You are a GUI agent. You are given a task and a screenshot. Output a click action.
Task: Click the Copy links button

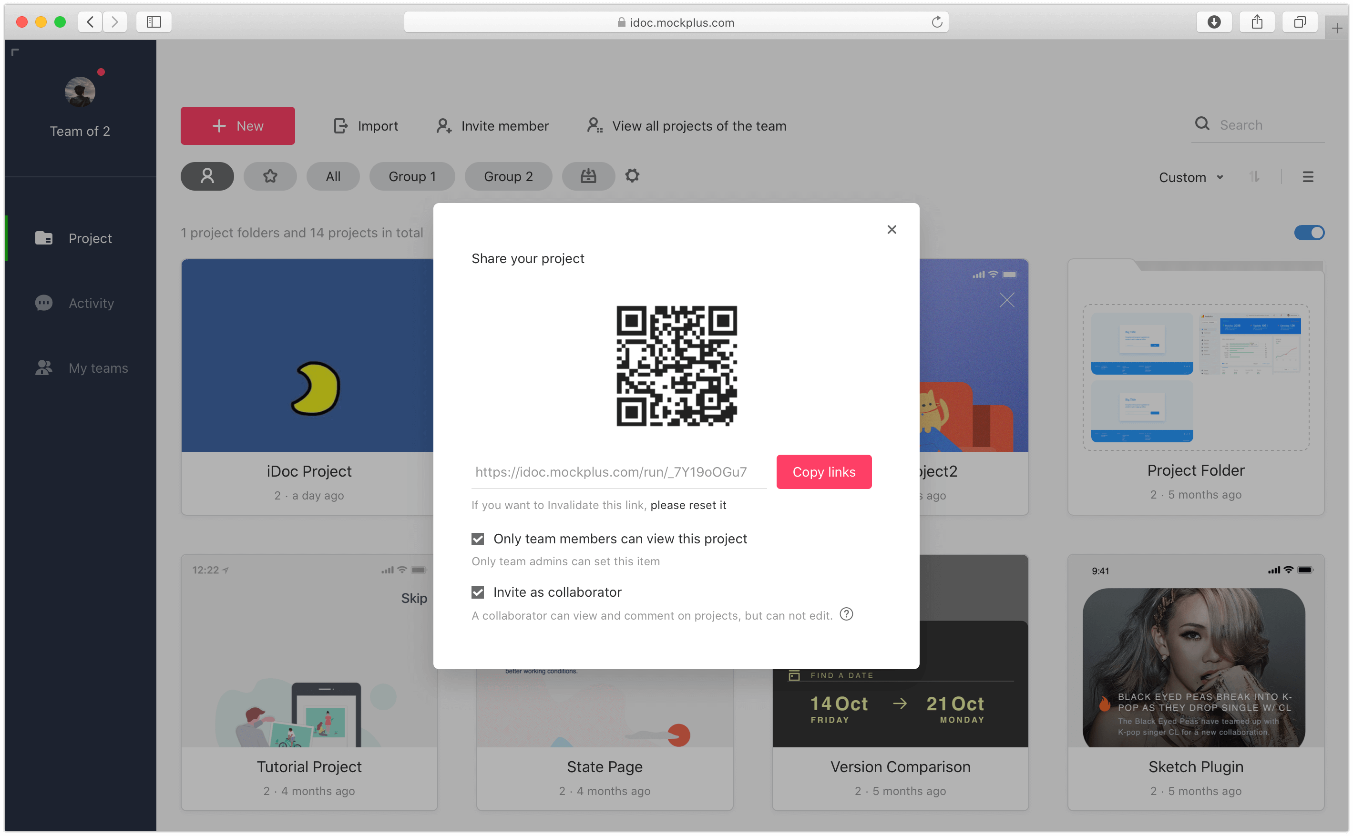pyautogui.click(x=824, y=472)
